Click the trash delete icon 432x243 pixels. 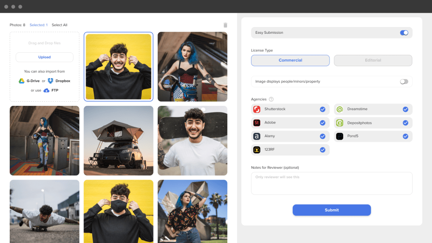225,25
